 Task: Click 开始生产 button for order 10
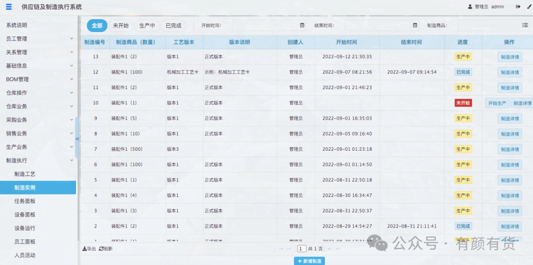[x=497, y=103]
